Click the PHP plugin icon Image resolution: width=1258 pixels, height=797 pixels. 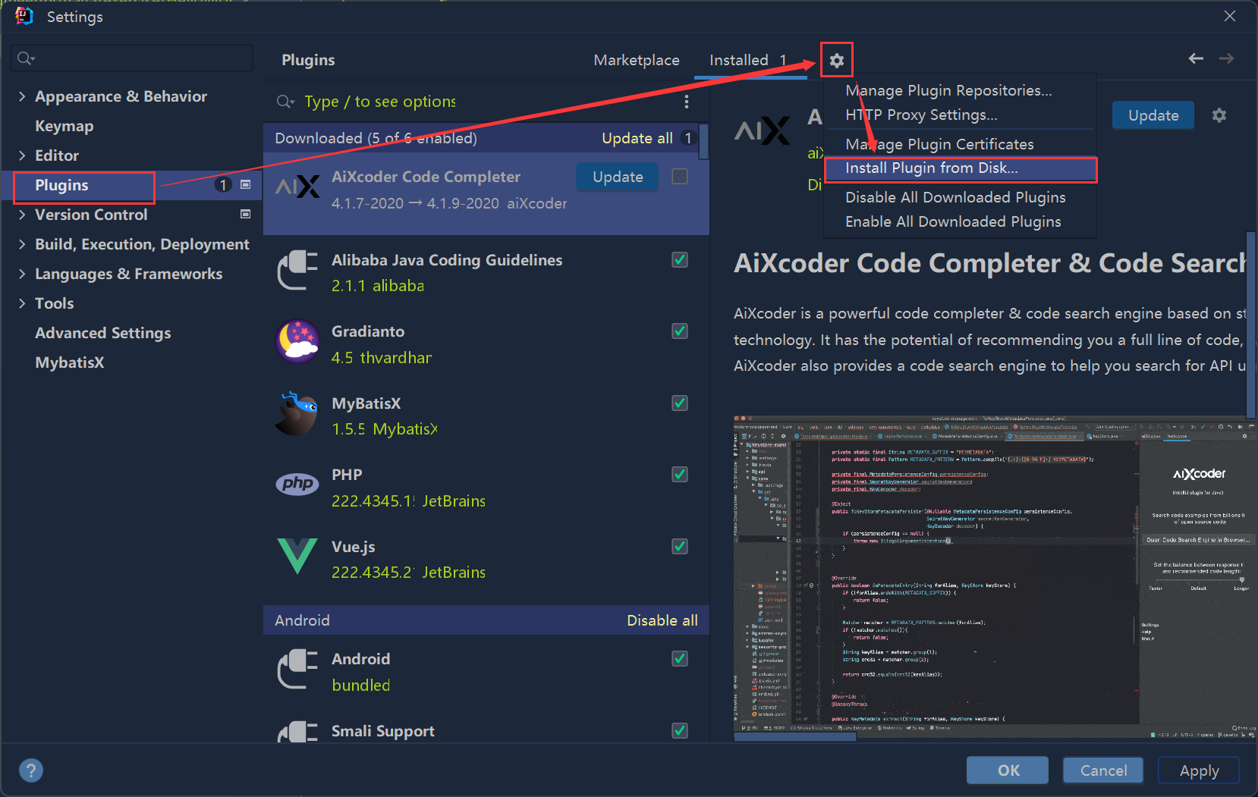coord(297,484)
